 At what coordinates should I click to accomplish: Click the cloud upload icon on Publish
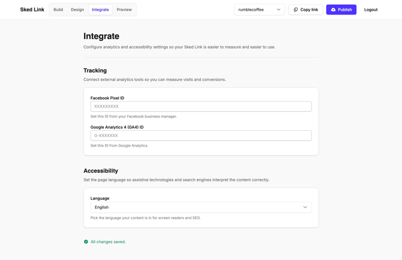click(333, 10)
